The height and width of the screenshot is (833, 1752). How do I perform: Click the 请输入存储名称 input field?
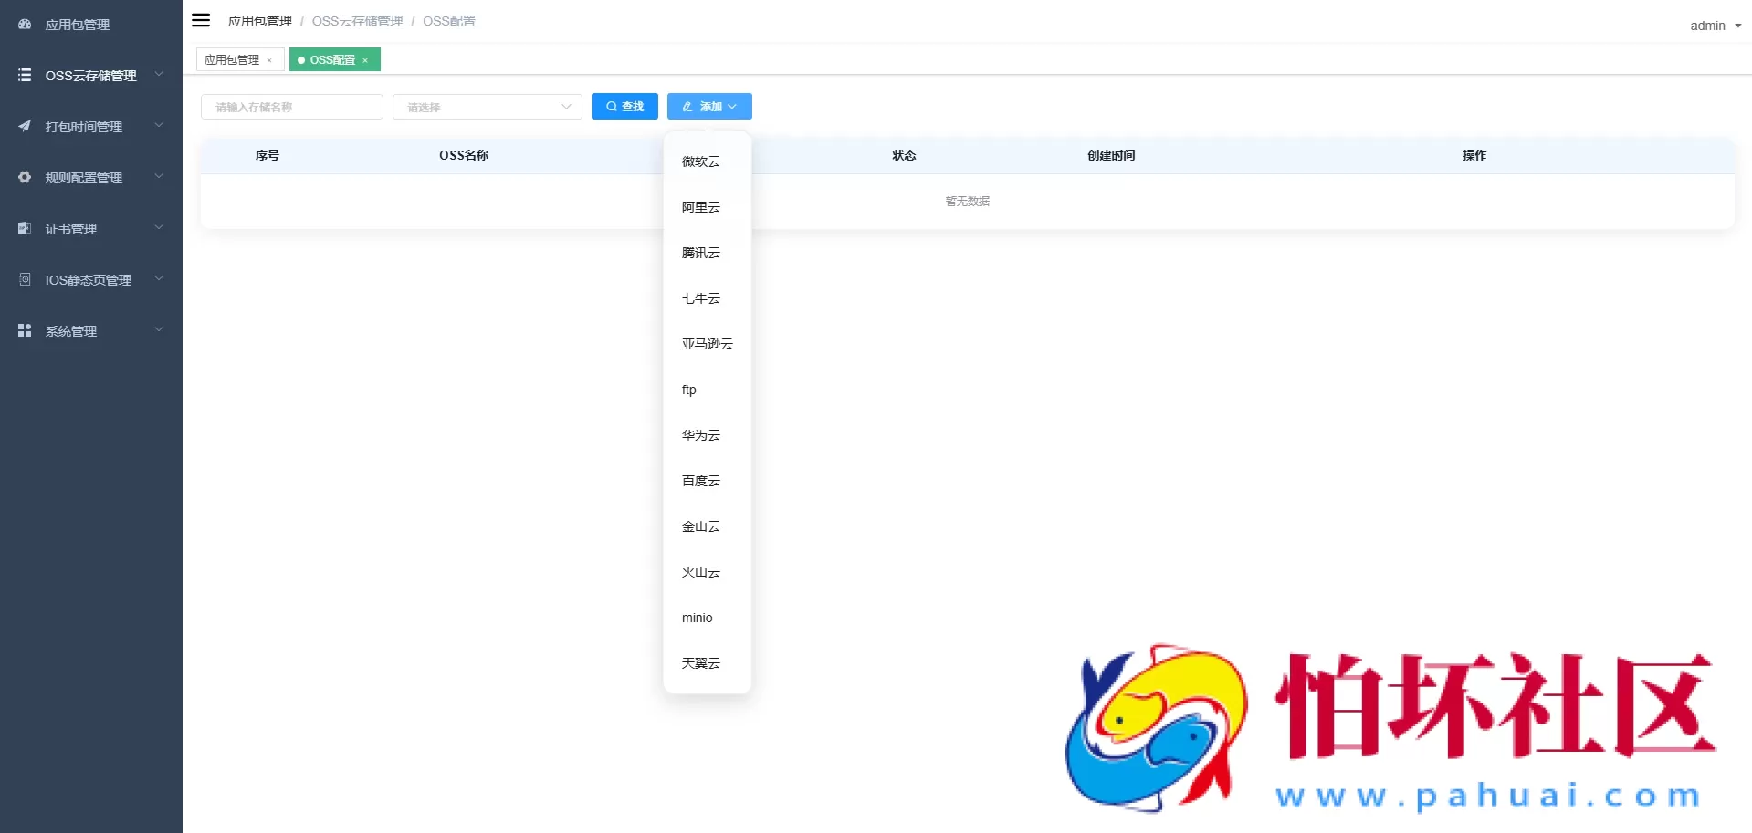[x=291, y=107]
